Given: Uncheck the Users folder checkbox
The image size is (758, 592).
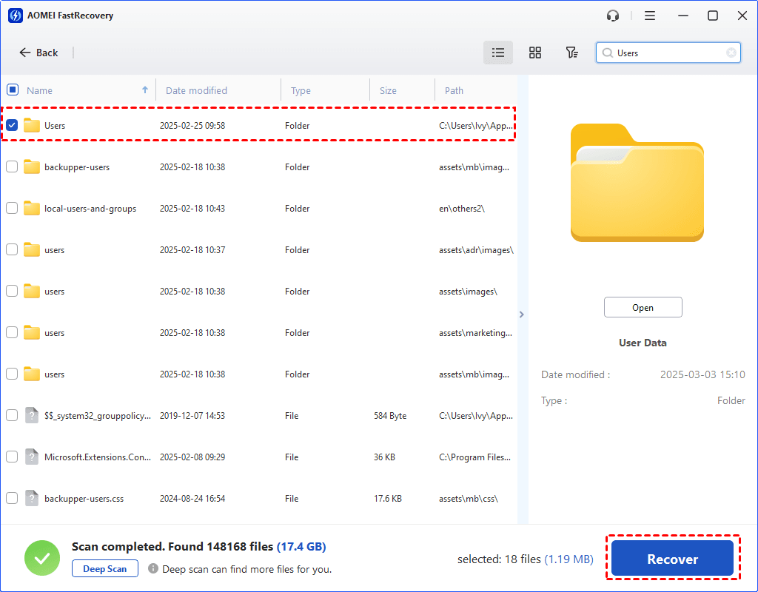Looking at the screenshot, I should pyautogui.click(x=12, y=125).
